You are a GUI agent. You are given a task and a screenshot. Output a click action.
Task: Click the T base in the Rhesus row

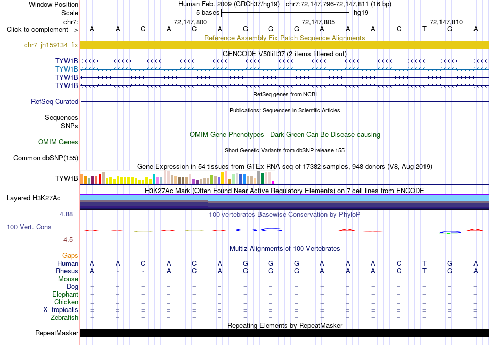click(x=424, y=271)
